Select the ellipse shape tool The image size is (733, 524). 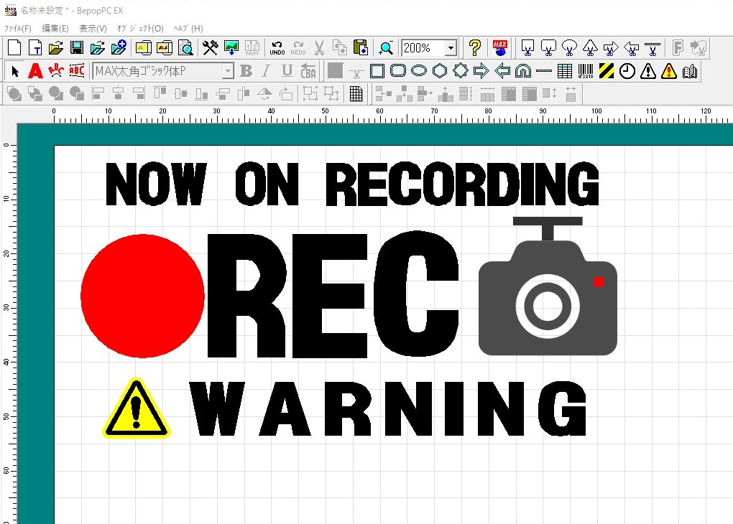419,70
